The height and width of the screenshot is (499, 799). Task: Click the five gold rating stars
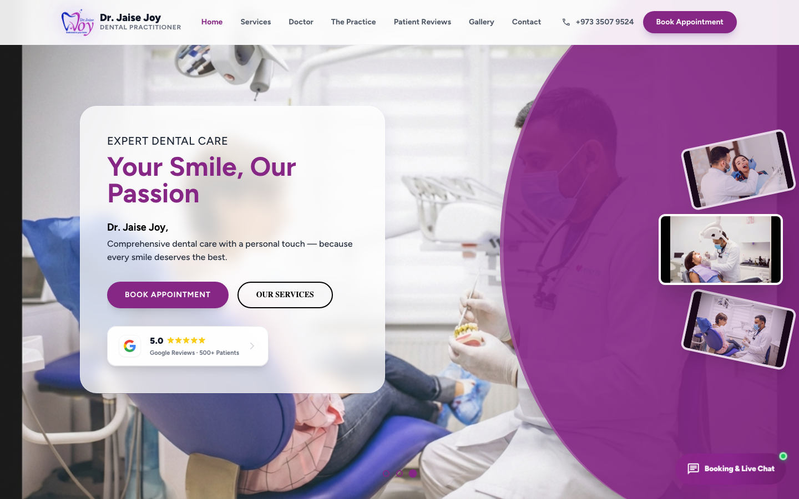click(x=186, y=340)
